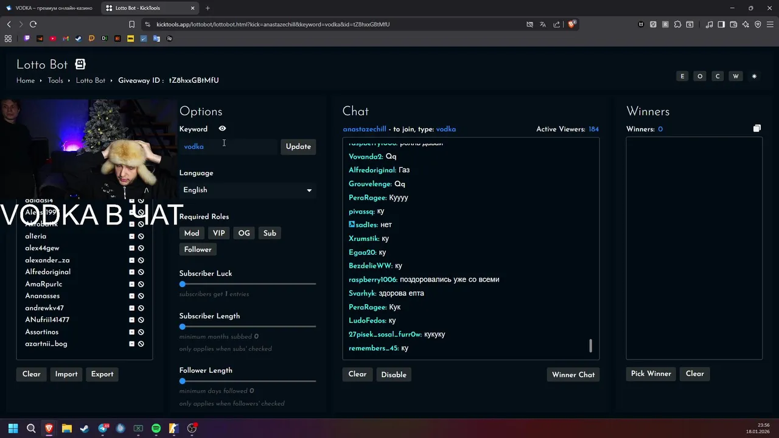Share this page via address bar icon
779x438 pixels.
556,24
